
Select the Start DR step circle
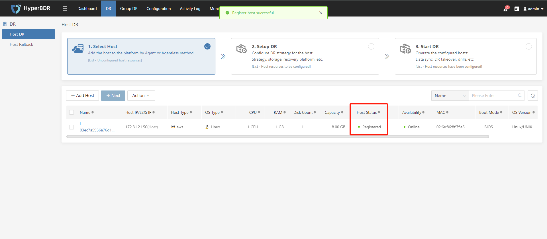529,46
